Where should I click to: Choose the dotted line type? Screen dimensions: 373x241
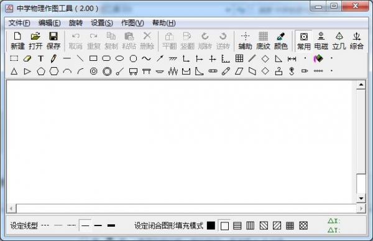(x=58, y=225)
